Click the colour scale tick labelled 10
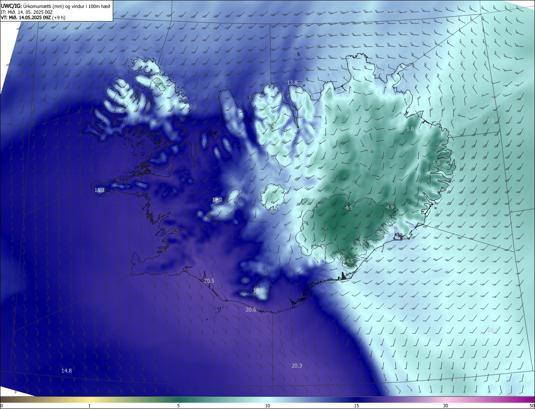The image size is (535, 409). tap(267, 406)
